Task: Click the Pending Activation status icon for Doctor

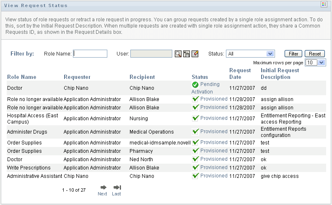Action: tap(195, 84)
